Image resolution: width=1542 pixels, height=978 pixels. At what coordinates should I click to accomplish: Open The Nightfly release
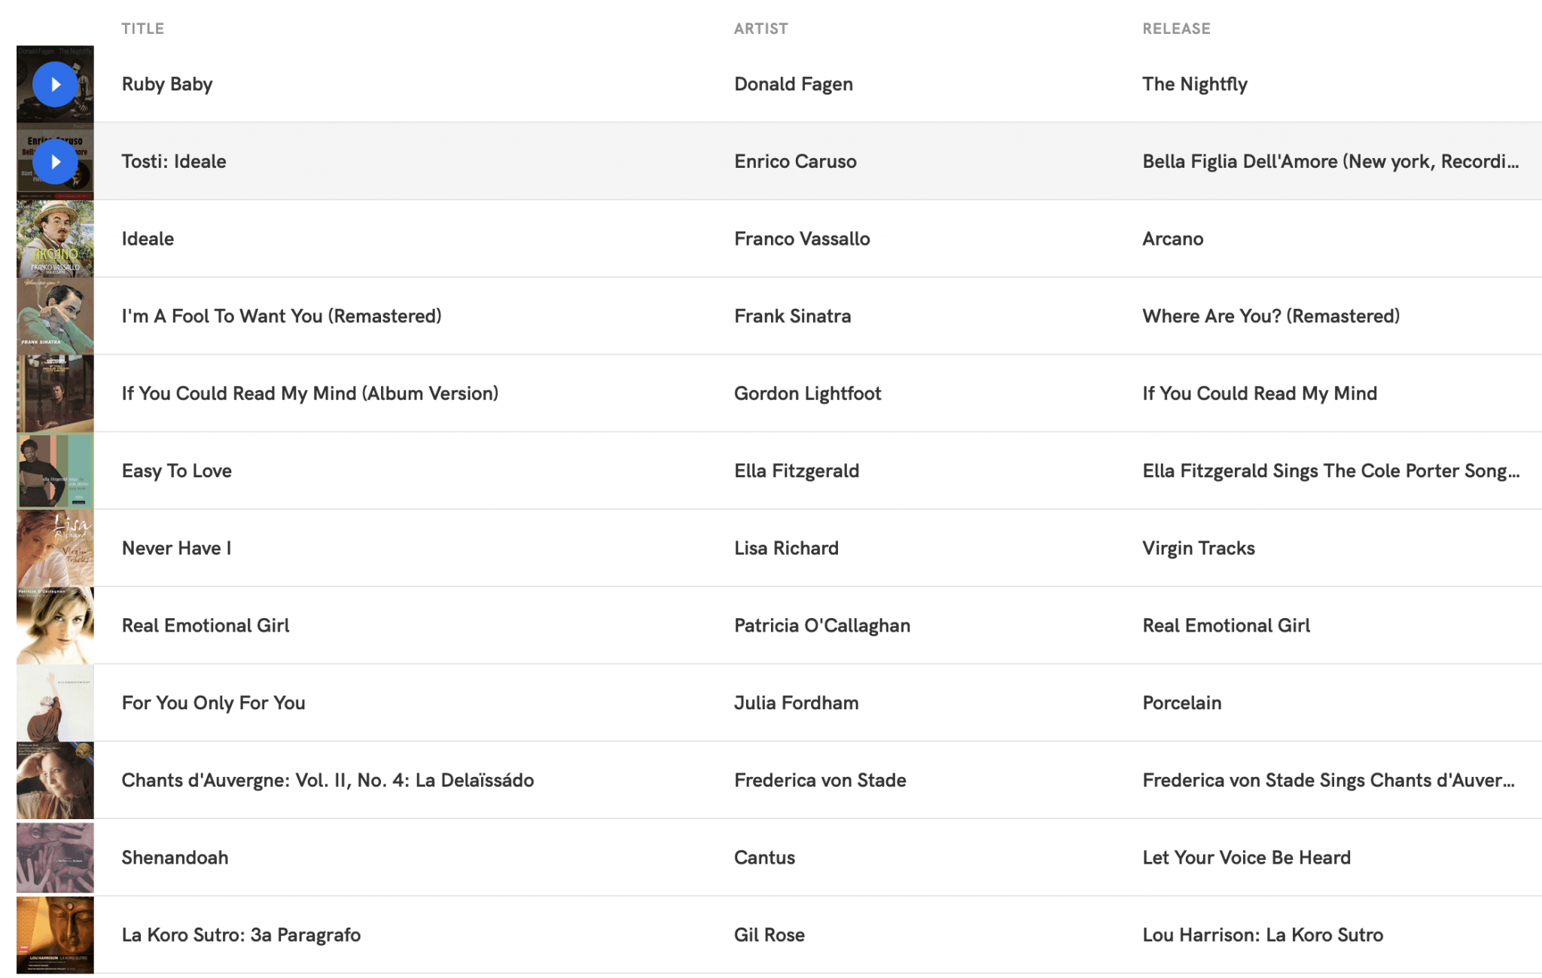[x=1195, y=84]
